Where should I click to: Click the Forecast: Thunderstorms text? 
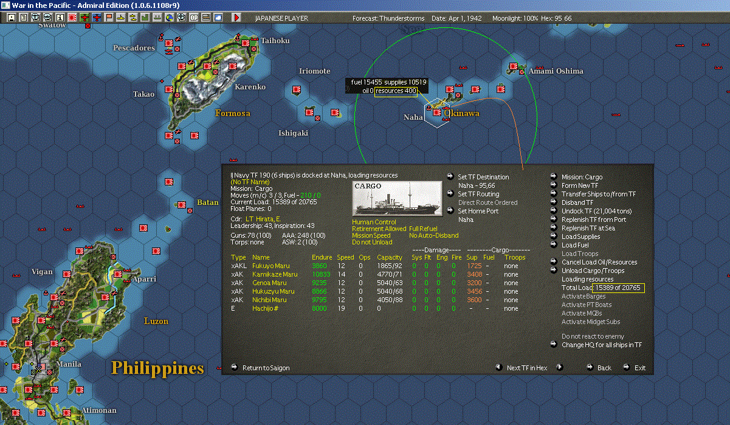click(x=389, y=18)
